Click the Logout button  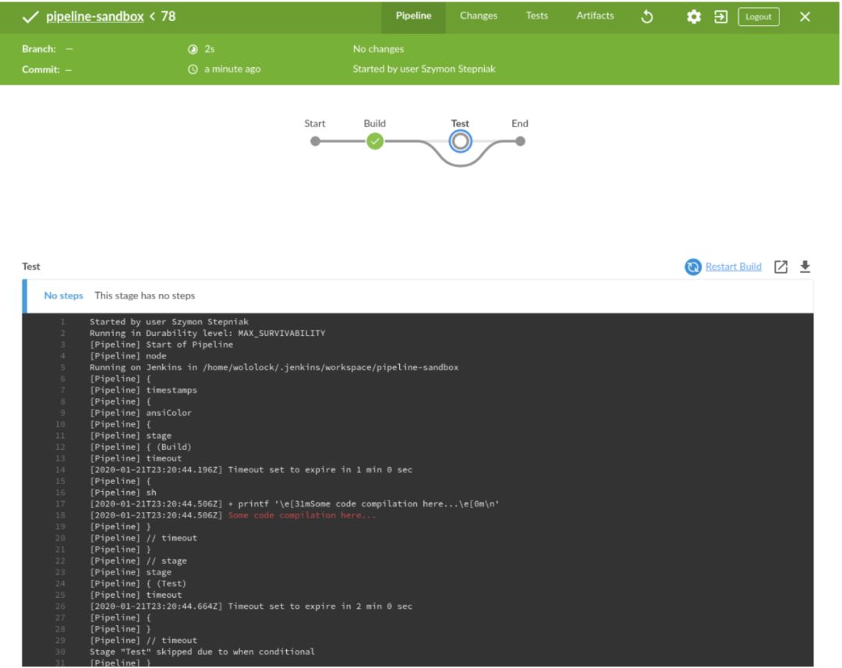tap(759, 16)
